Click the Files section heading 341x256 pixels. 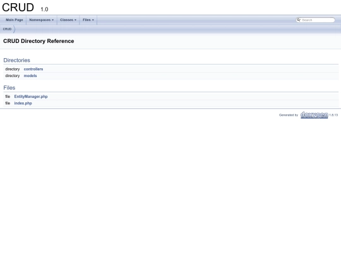[9, 88]
